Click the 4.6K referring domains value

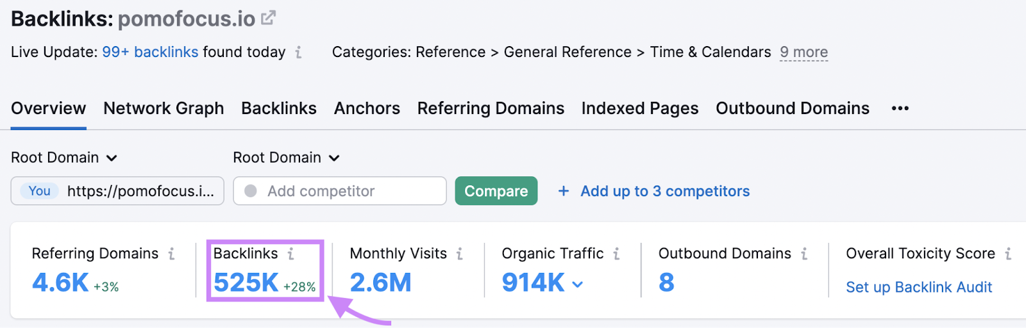point(60,283)
